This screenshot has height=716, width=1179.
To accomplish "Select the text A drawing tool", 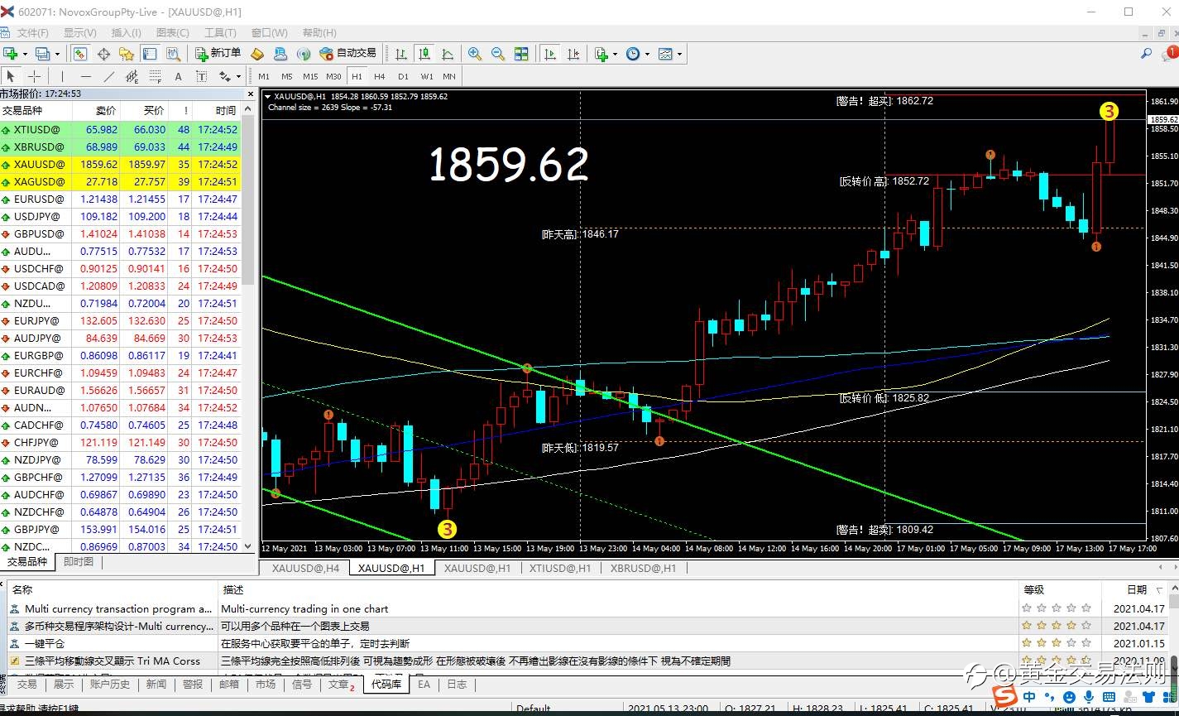I will (178, 76).
